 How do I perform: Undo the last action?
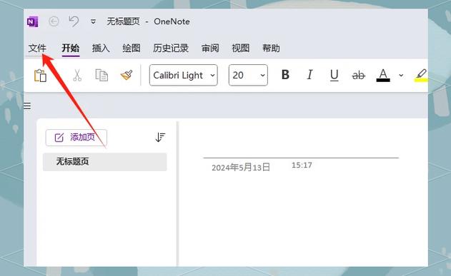74,21
